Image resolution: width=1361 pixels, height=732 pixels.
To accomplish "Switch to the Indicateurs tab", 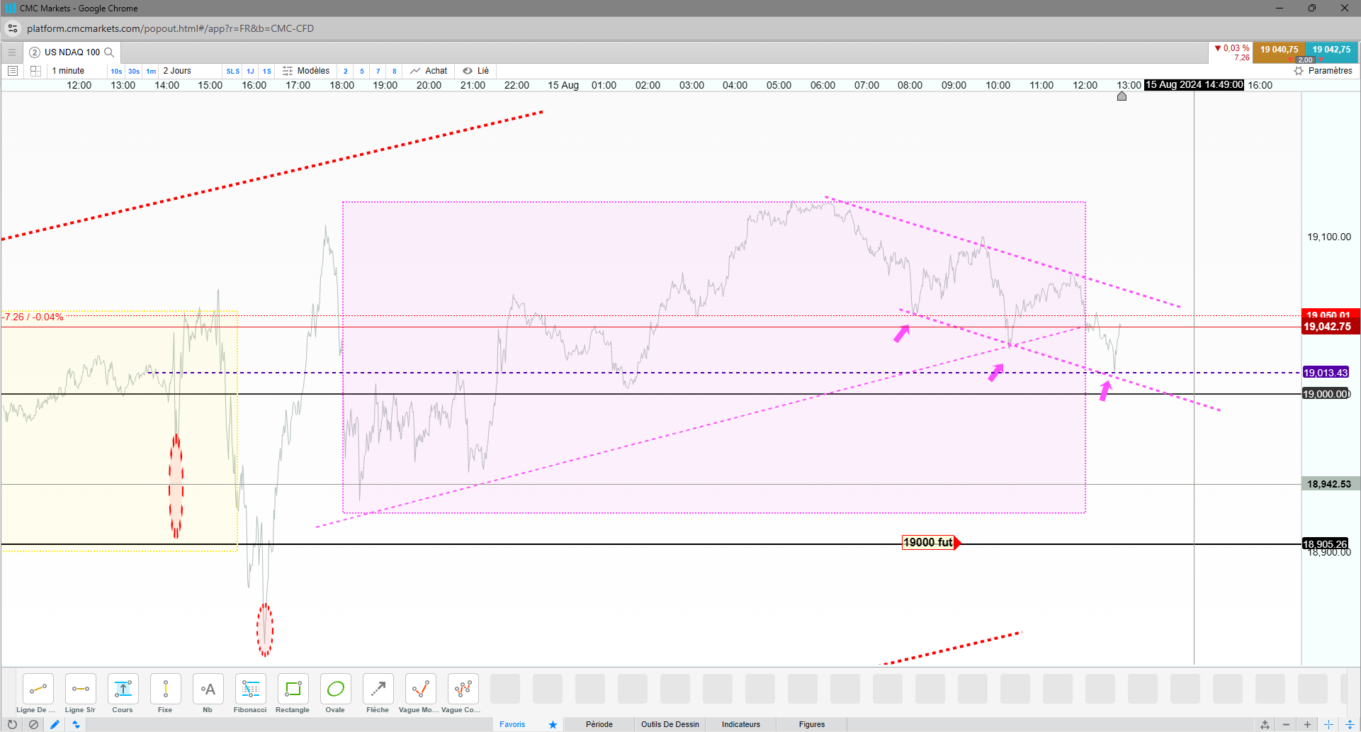I will [740, 724].
